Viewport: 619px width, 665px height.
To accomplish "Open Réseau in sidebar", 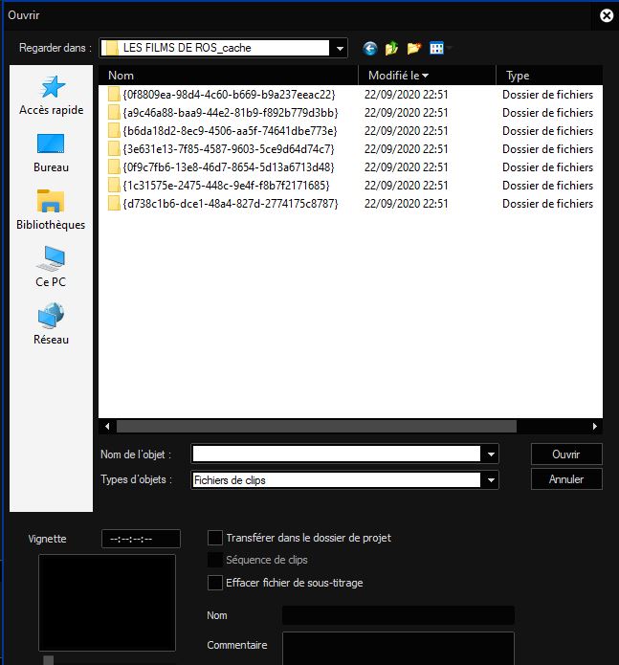I will (x=51, y=324).
